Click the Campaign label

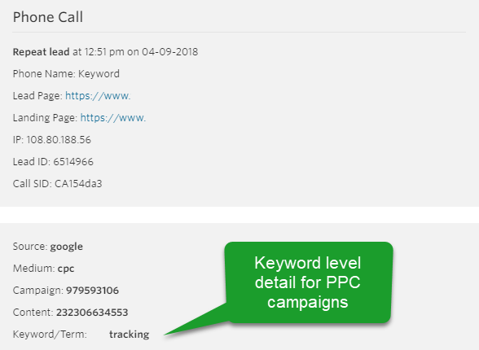[x=37, y=291]
